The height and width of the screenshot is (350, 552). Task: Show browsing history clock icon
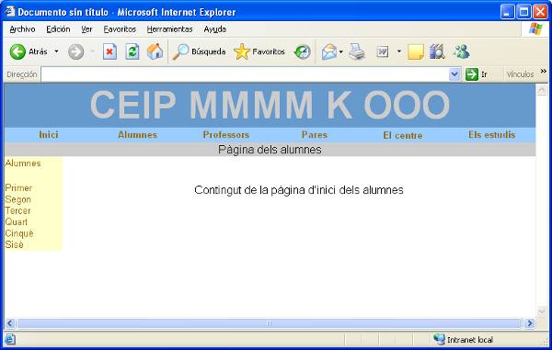tap(303, 52)
